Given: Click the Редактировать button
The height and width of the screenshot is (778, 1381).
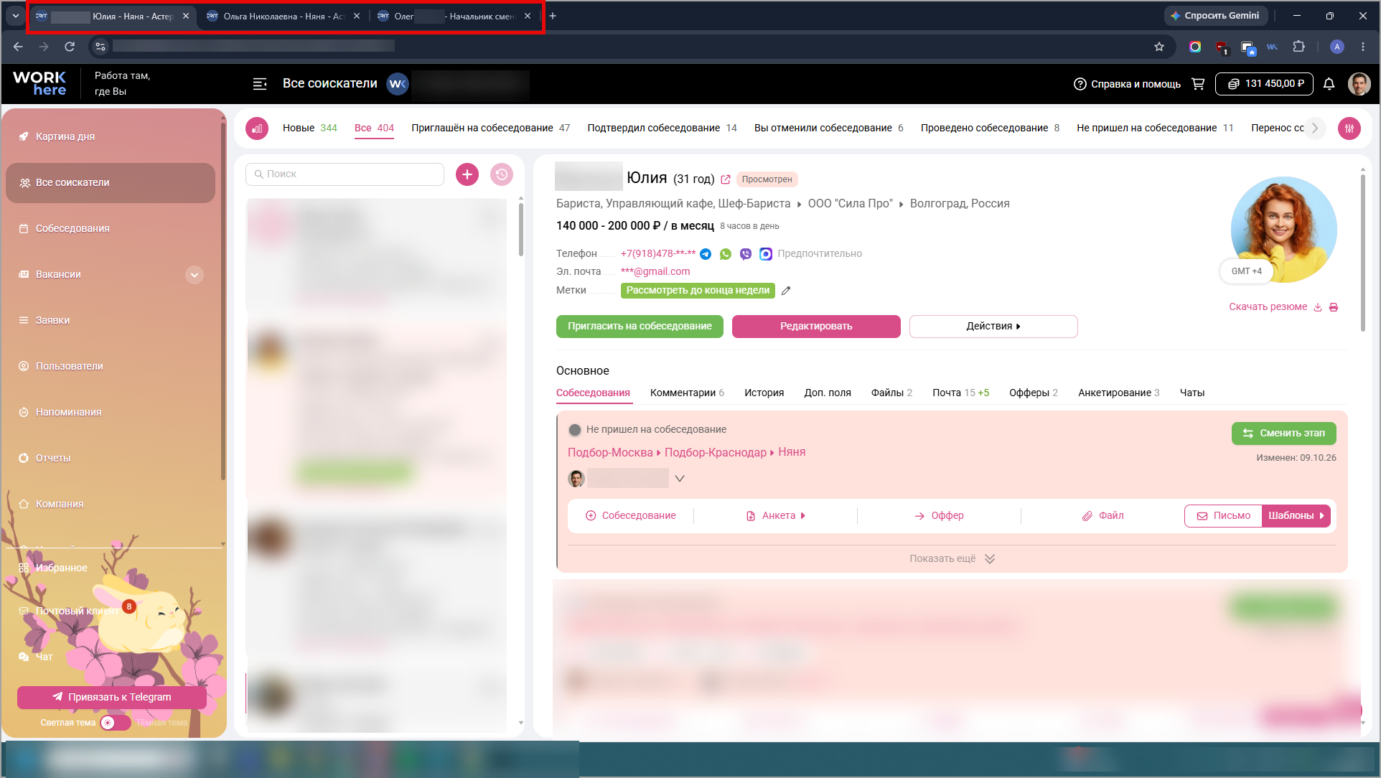Looking at the screenshot, I should pyautogui.click(x=816, y=327).
